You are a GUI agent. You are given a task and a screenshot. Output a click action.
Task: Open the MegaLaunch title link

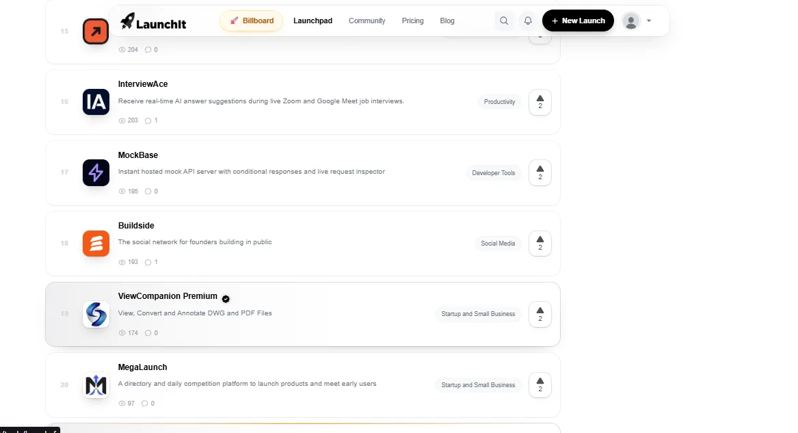pyautogui.click(x=142, y=367)
